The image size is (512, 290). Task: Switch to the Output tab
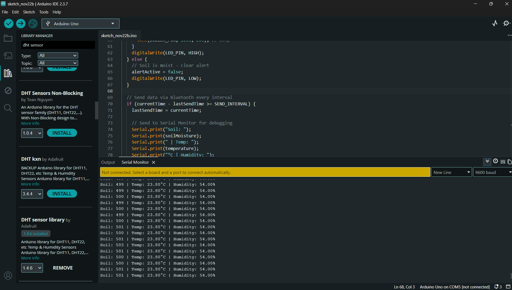tap(108, 162)
